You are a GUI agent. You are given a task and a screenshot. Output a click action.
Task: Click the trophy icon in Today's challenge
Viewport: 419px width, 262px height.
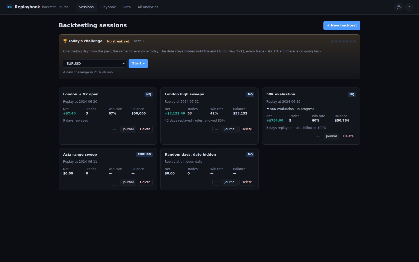click(x=65, y=41)
